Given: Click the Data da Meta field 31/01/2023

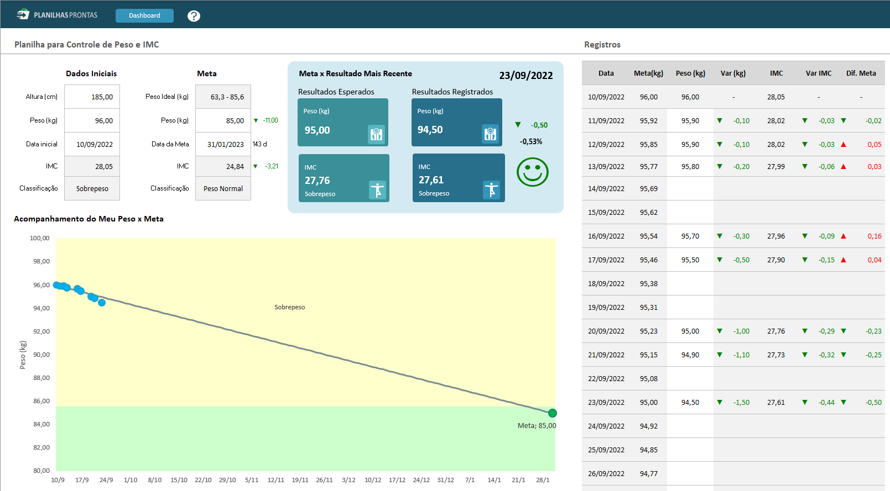Looking at the screenshot, I should coord(223,144).
